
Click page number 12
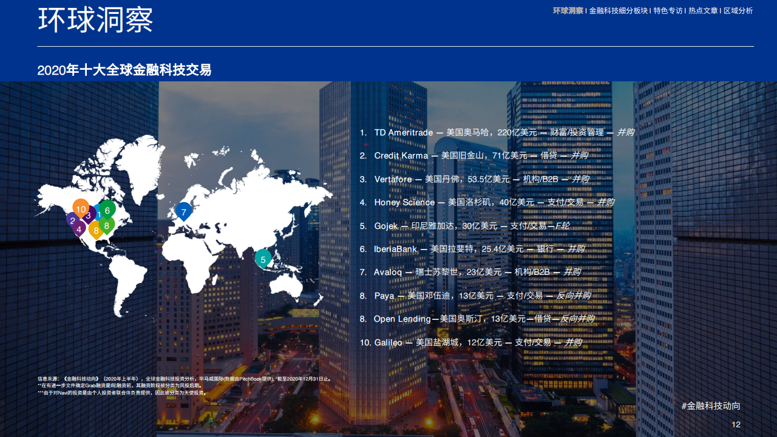[736, 425]
